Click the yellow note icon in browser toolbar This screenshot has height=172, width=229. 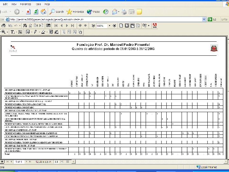pyautogui.click(x=139, y=12)
